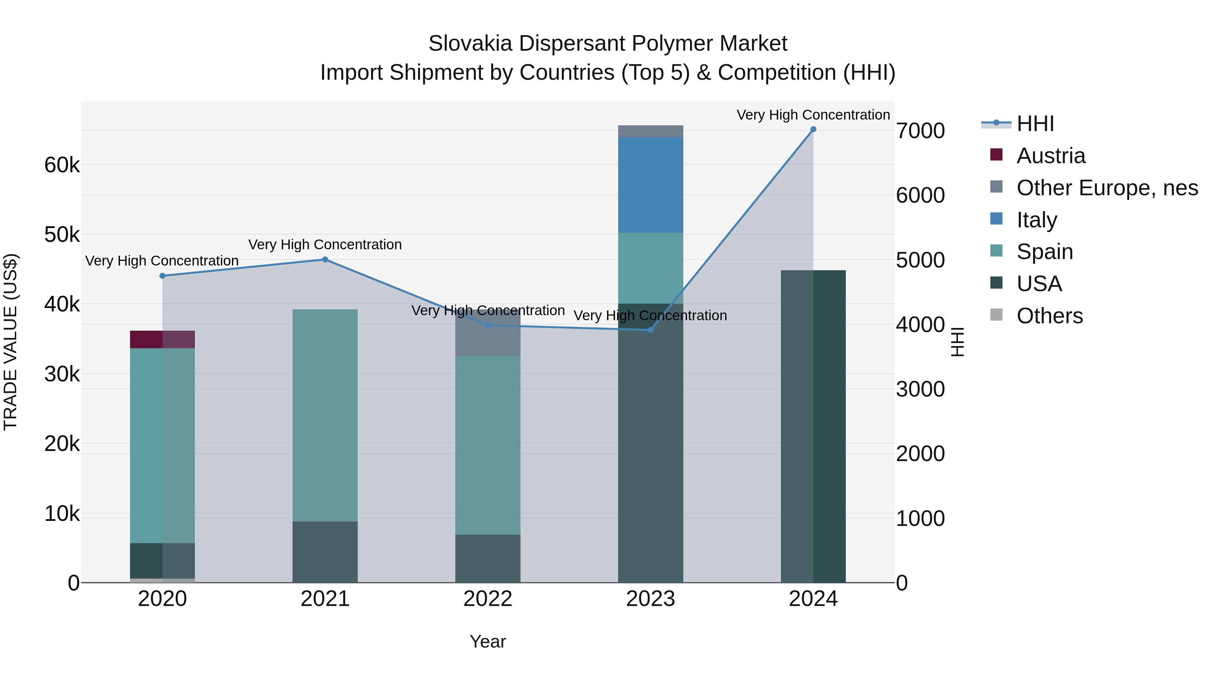
Task: Click the Italy segment in 2023 bar
Action: (x=651, y=185)
